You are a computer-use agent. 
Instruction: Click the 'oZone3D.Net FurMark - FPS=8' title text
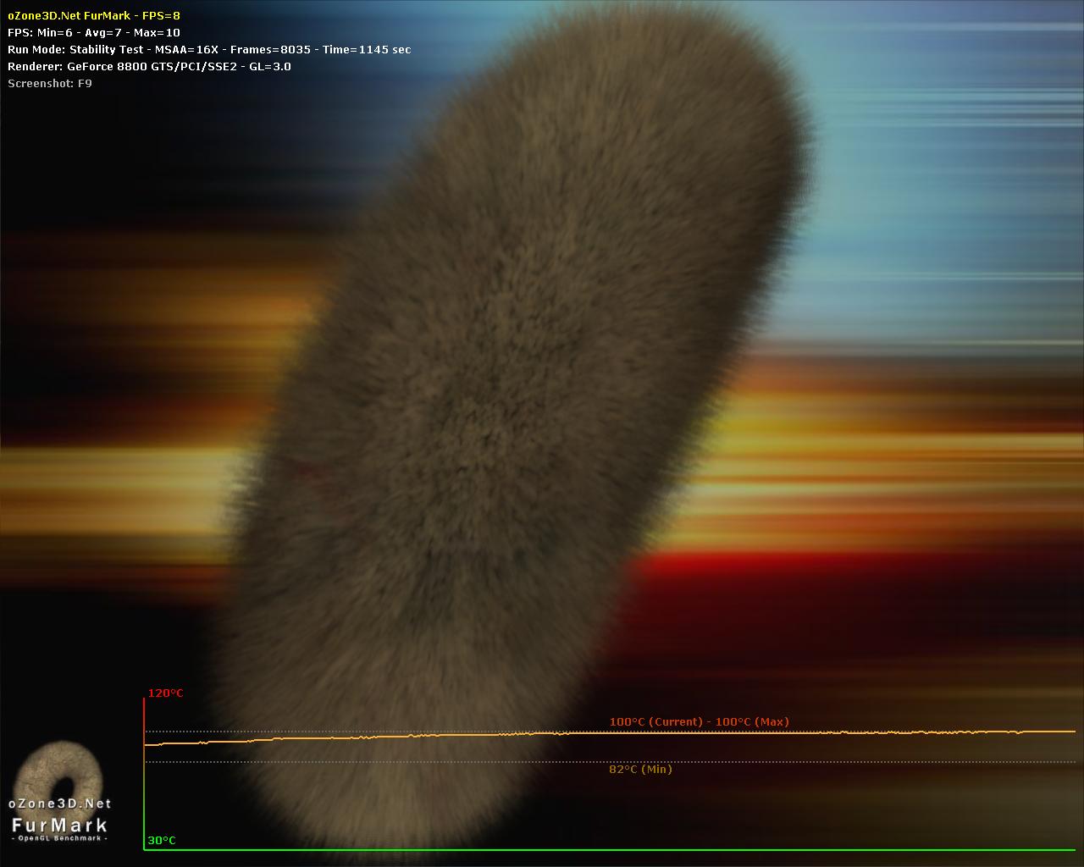point(94,15)
